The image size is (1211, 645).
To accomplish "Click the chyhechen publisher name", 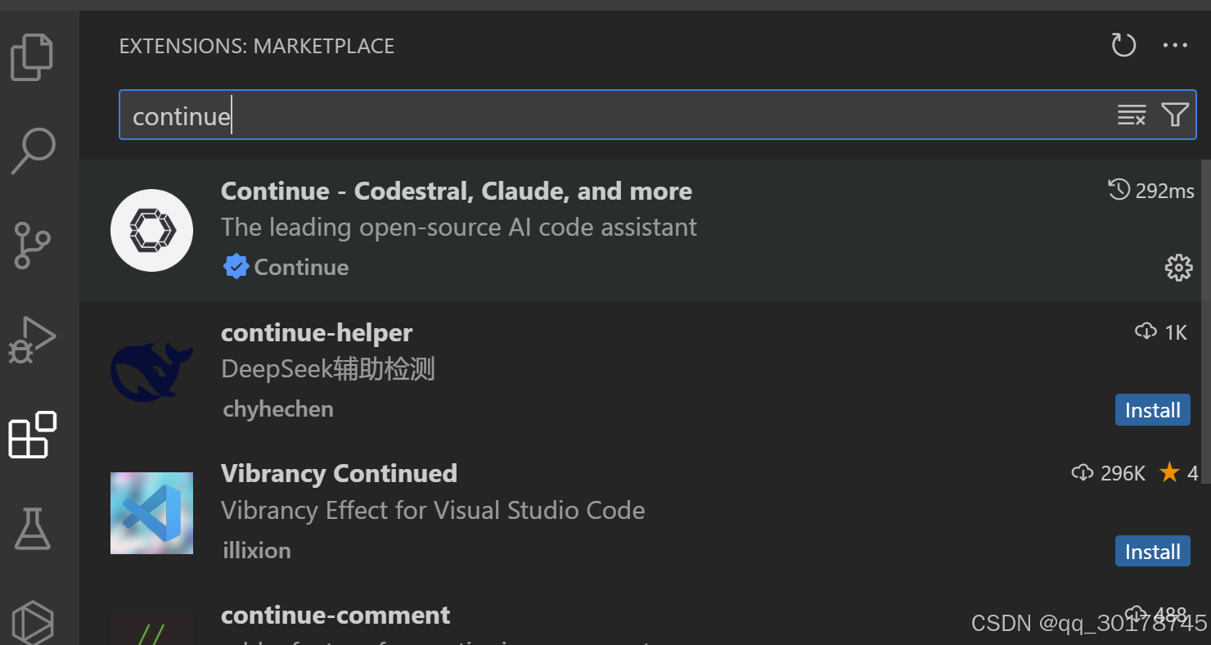I will tap(278, 408).
